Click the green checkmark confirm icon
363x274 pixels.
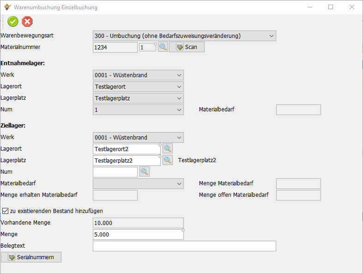coord(13,21)
